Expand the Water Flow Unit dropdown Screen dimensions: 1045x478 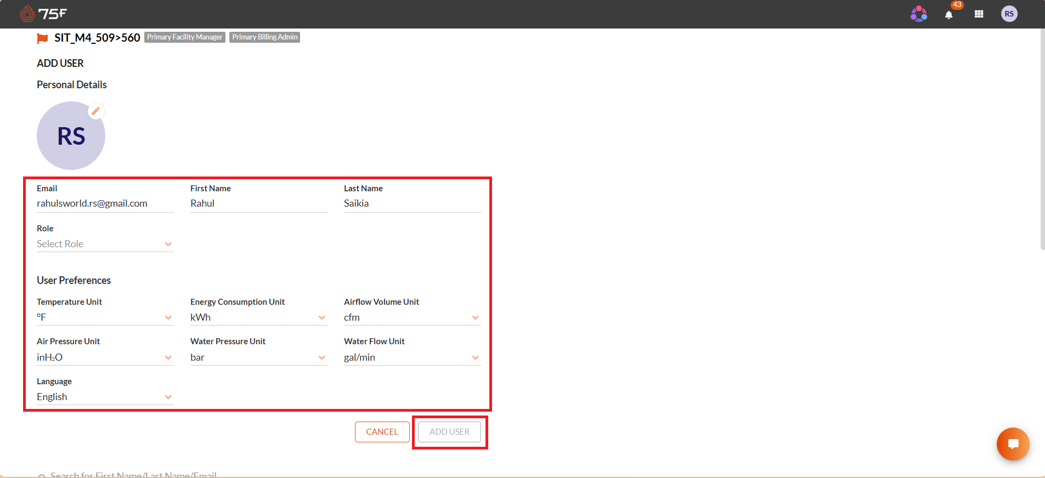412,357
